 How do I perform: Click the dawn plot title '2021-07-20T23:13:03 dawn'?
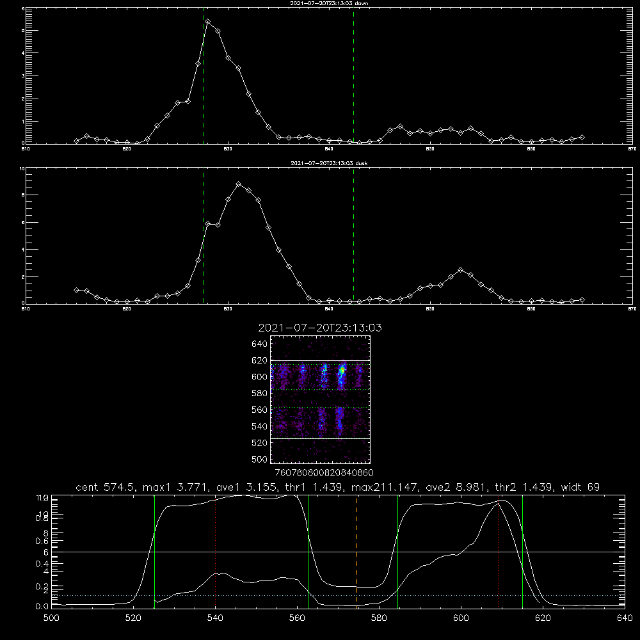click(x=329, y=3)
